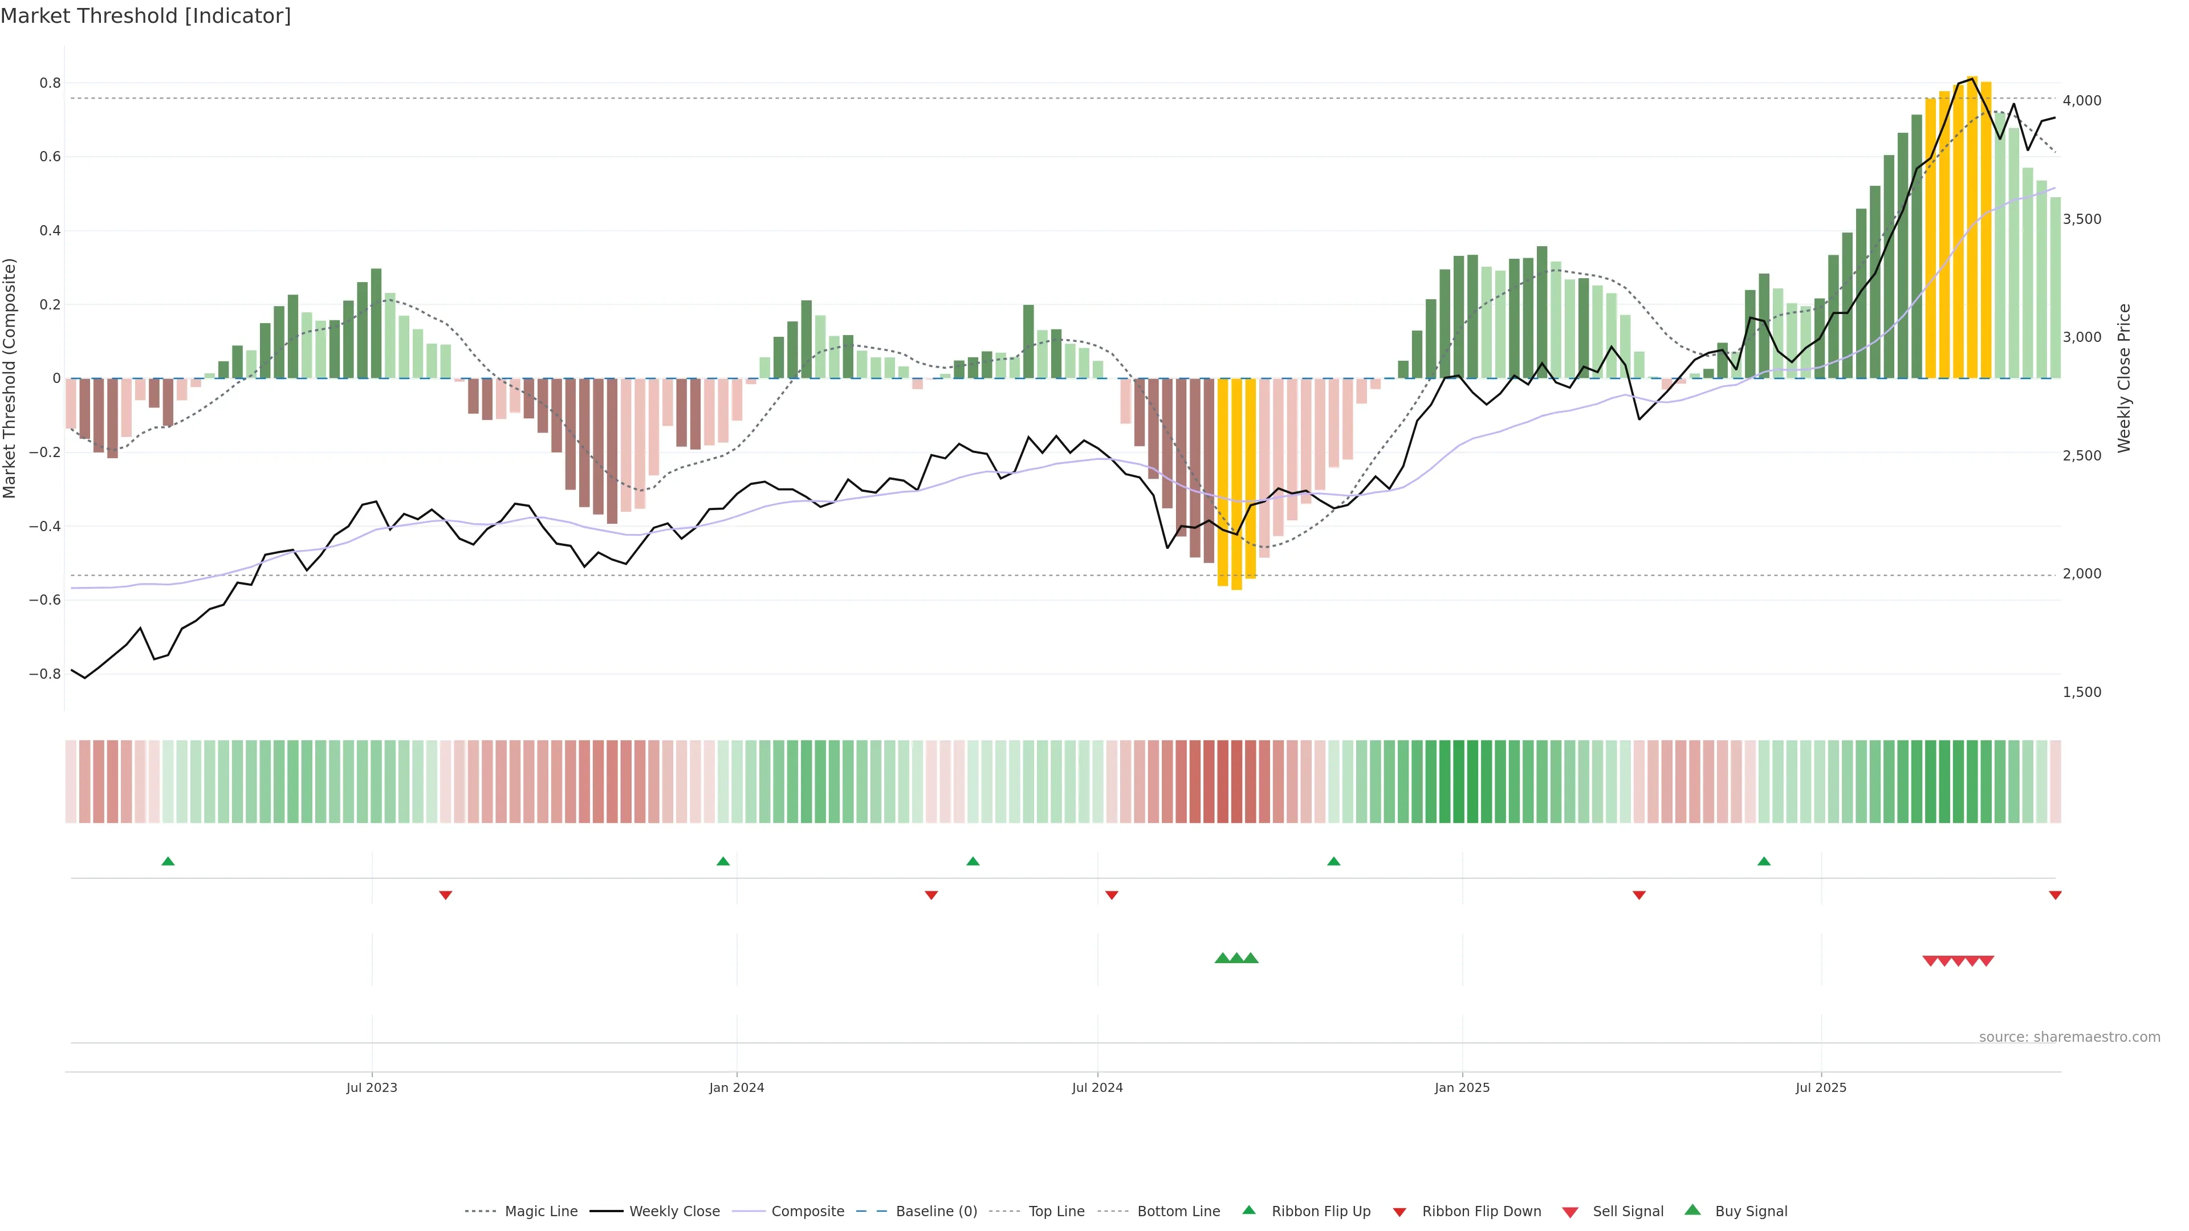
Task: Click the Ribbon Flip Up legend triangle
Action: click(1248, 1210)
